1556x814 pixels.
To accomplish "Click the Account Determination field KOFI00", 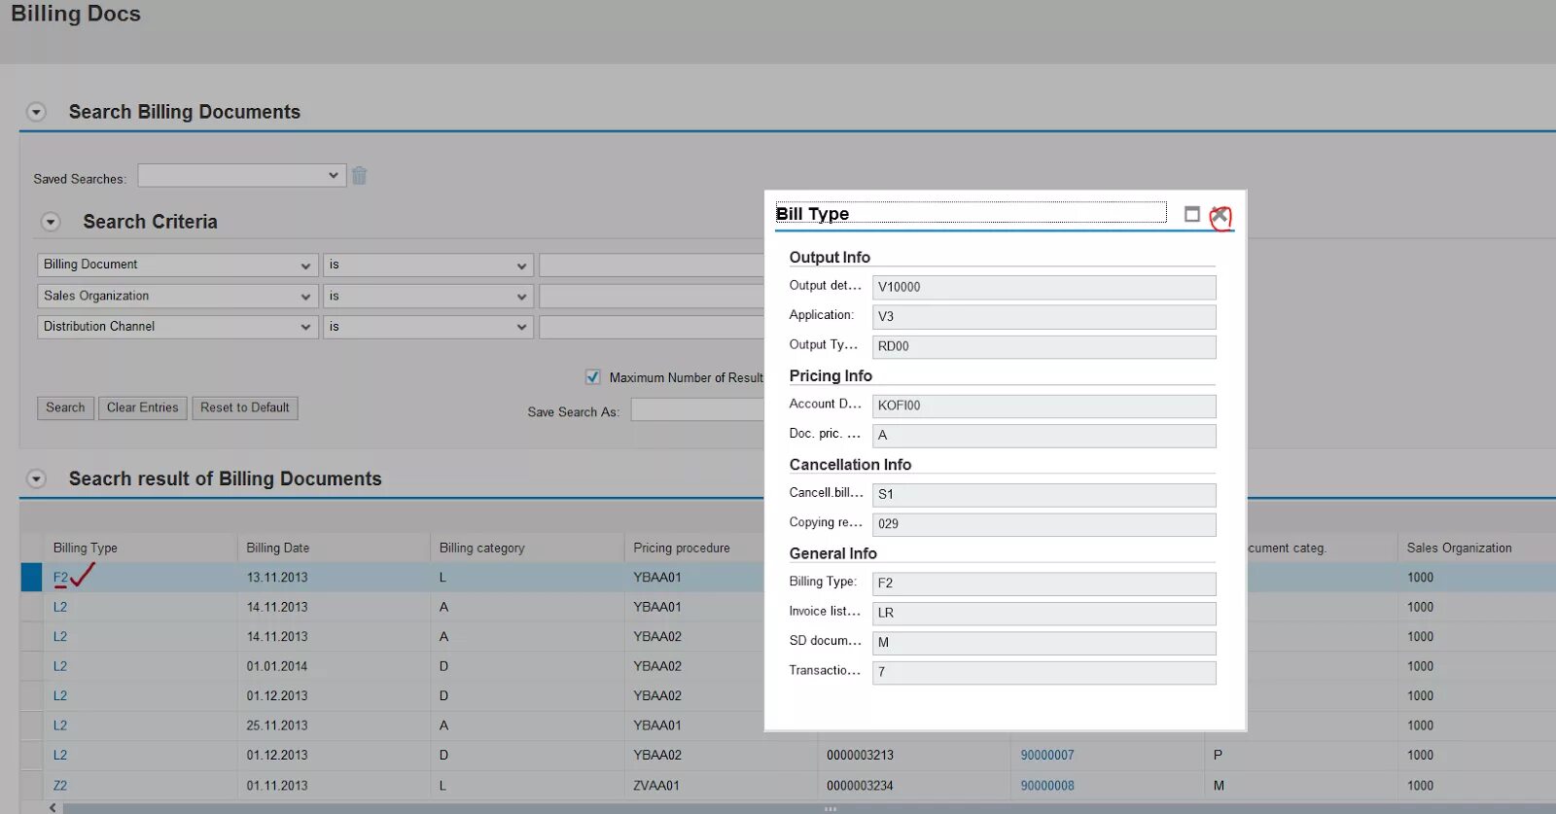I will (x=1043, y=406).
